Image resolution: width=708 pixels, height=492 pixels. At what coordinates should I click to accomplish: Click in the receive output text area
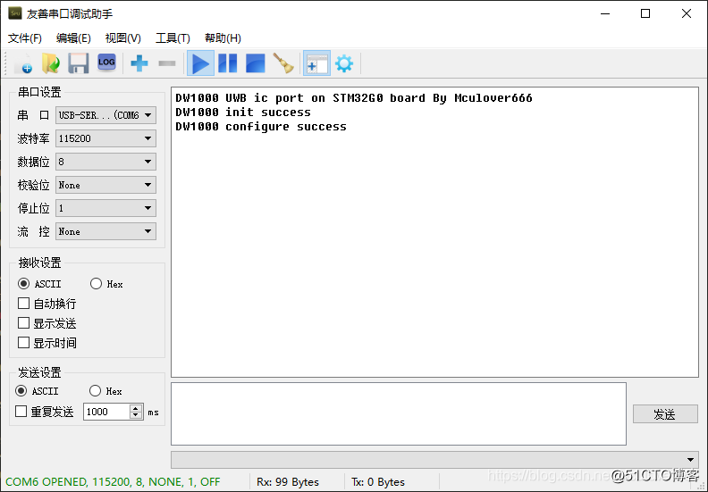click(434, 232)
